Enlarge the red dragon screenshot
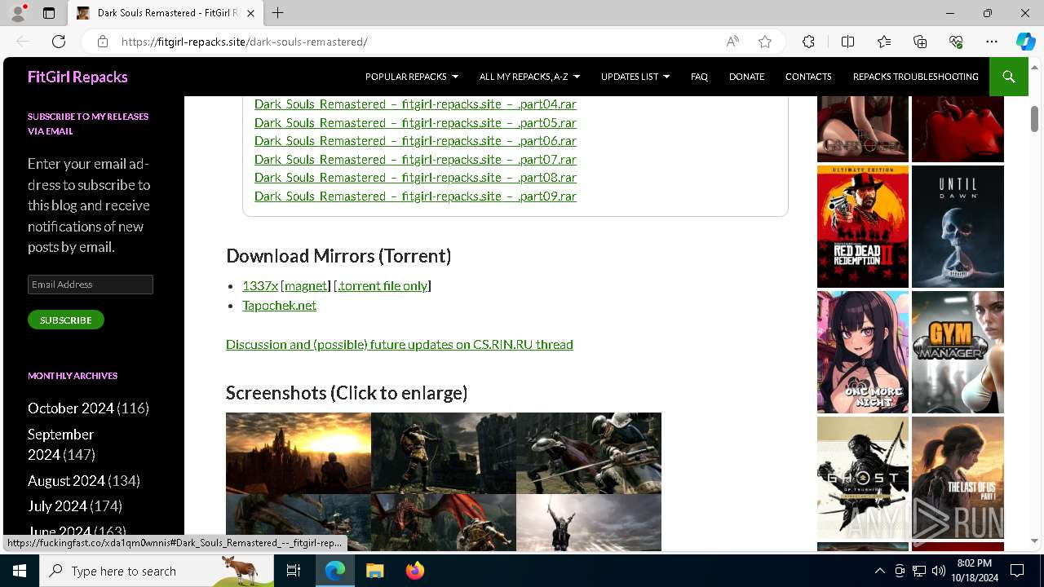 [x=444, y=523]
